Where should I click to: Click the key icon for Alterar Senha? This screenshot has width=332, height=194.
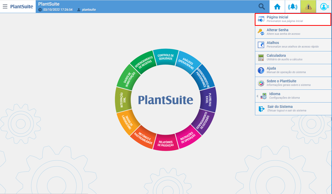pos(261,32)
